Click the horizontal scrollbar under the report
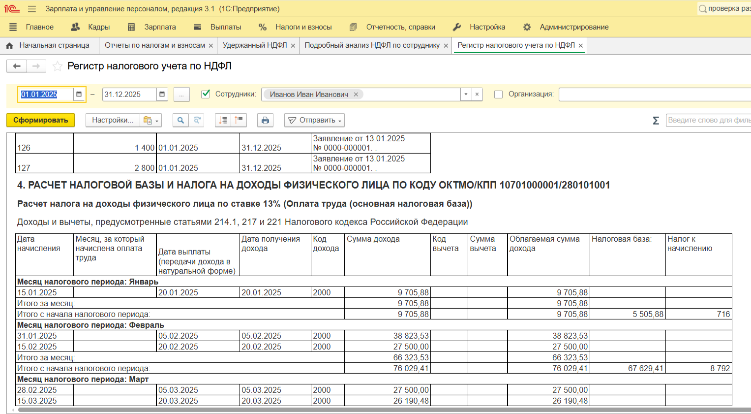The width and height of the screenshot is (751, 414). [374, 410]
